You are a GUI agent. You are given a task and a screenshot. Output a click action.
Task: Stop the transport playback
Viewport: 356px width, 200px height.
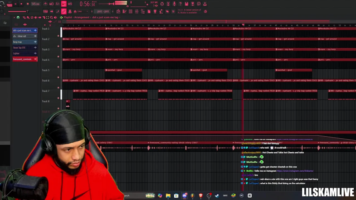tap(21, 4)
